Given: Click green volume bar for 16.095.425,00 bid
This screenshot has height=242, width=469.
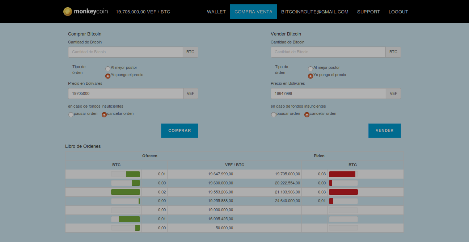Looking at the screenshot, I should (130, 219).
